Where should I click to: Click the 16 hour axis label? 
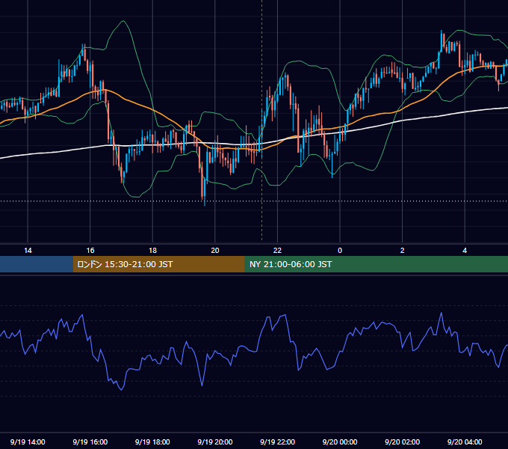pos(90,251)
